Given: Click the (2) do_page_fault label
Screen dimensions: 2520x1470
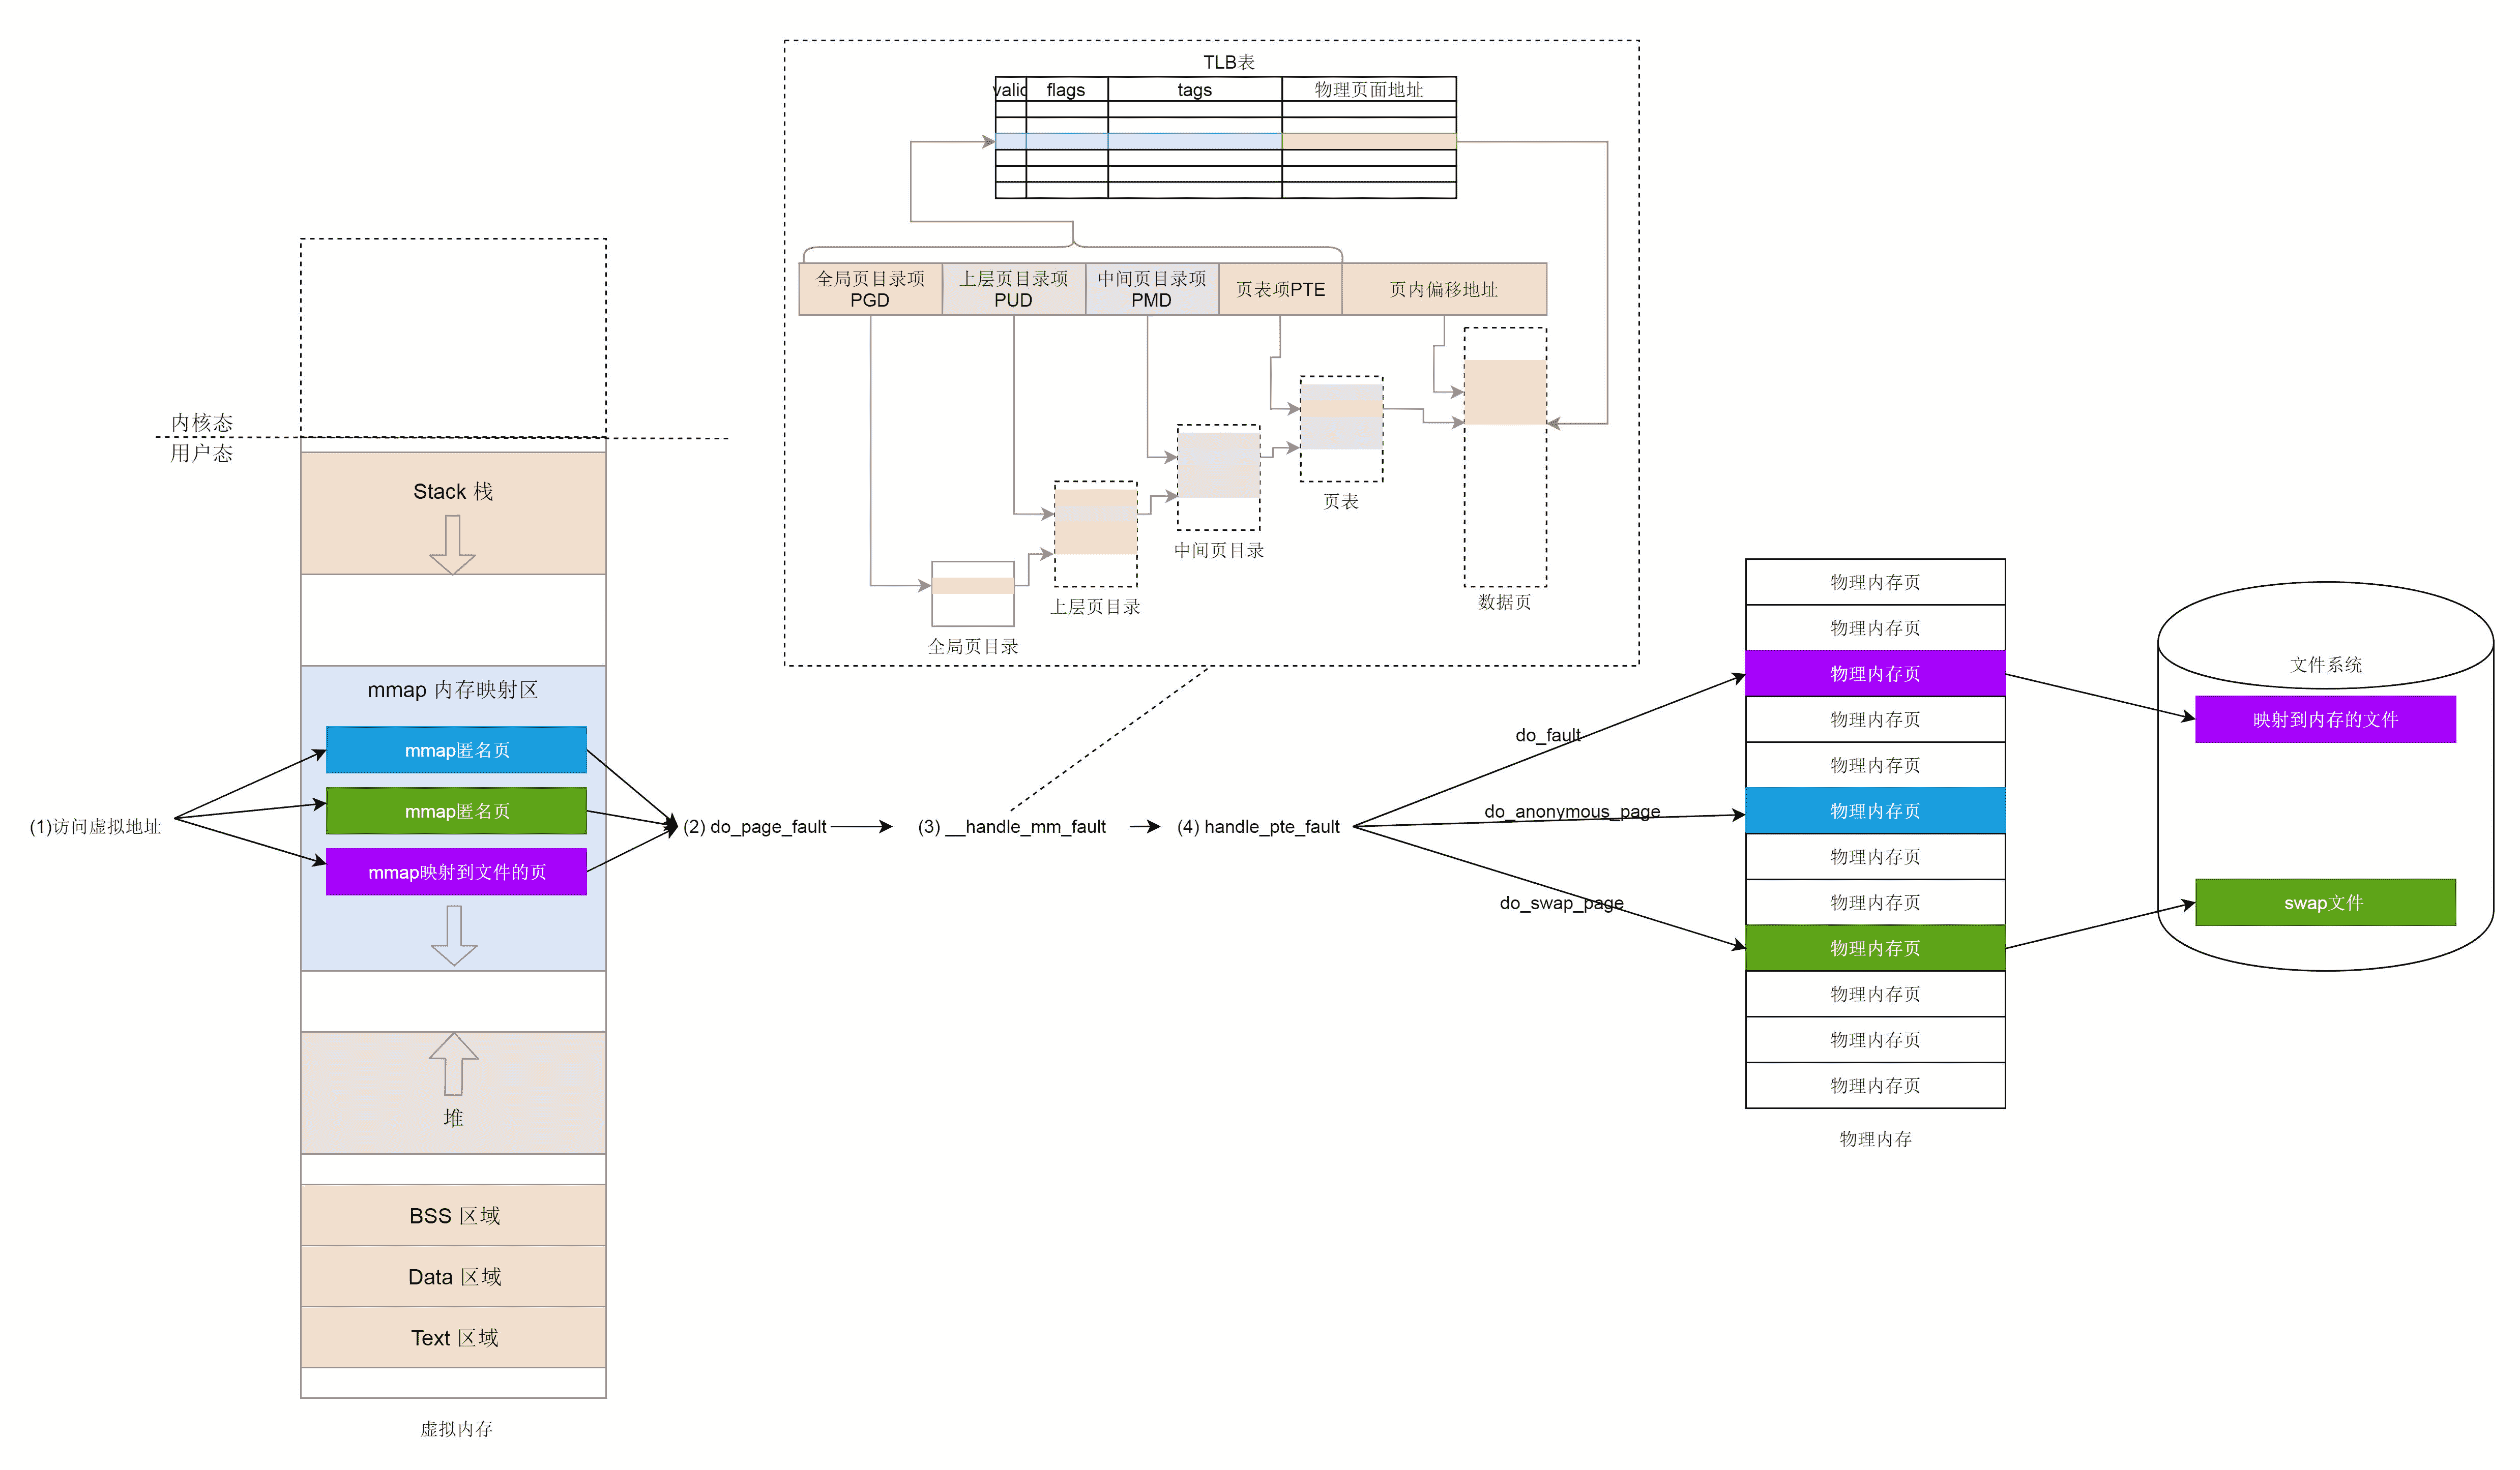Looking at the screenshot, I should 754,826.
